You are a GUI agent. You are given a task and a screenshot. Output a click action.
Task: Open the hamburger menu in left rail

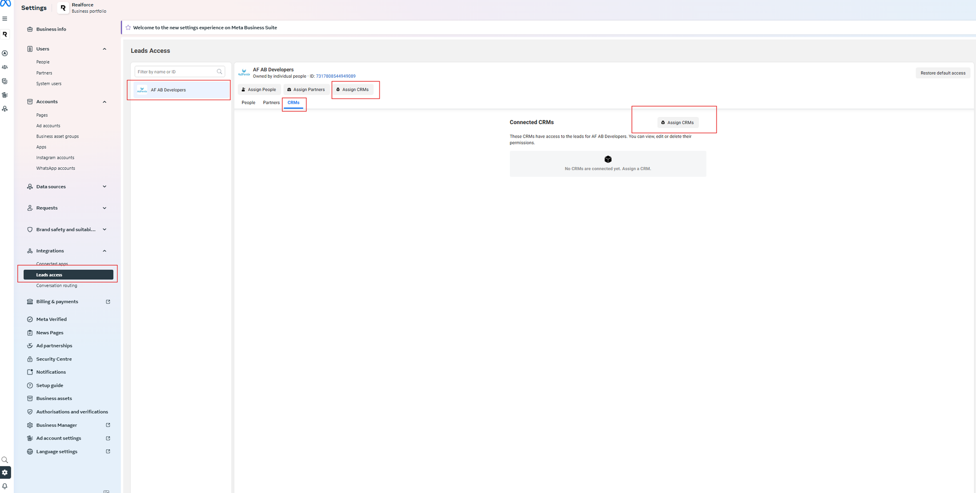tap(5, 19)
